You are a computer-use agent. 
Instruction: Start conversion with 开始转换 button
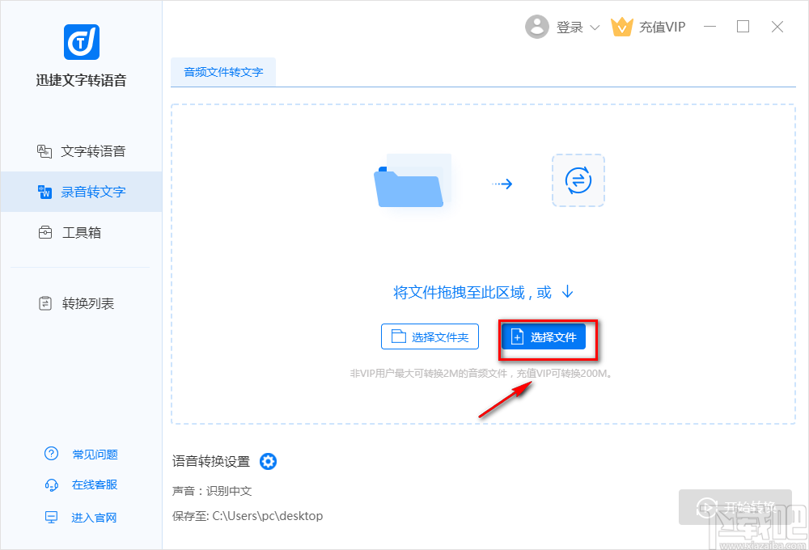[x=735, y=508]
